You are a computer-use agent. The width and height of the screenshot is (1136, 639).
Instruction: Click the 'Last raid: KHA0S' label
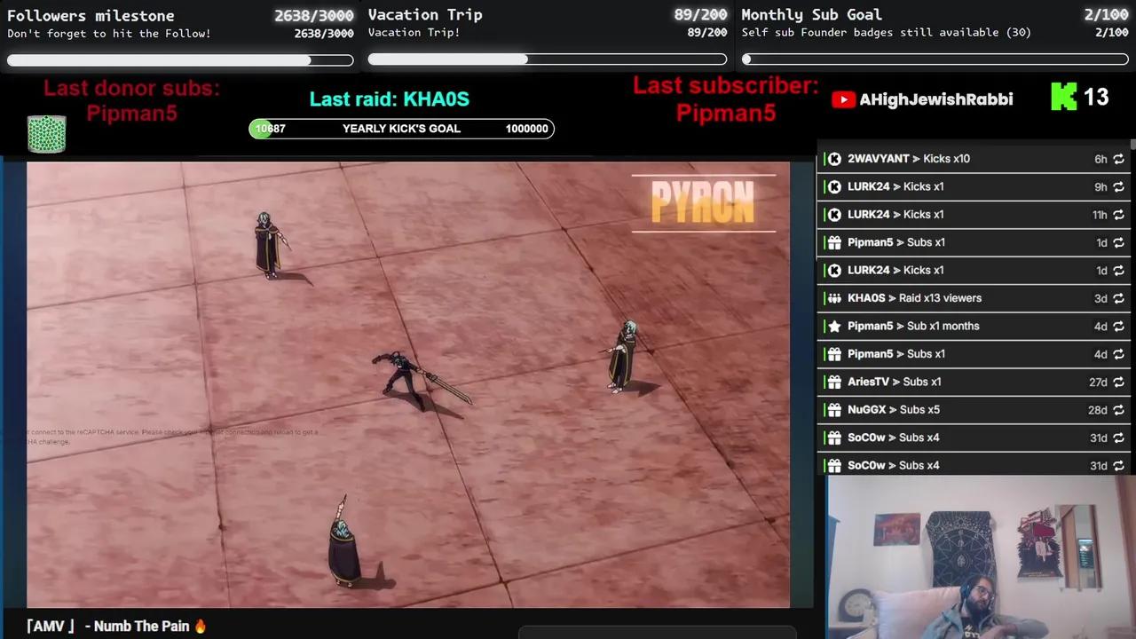pos(390,99)
